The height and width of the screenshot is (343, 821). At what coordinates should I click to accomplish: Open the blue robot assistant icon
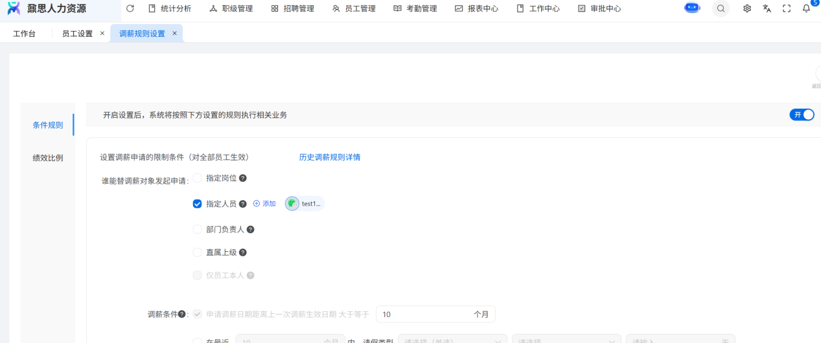pyautogui.click(x=692, y=8)
